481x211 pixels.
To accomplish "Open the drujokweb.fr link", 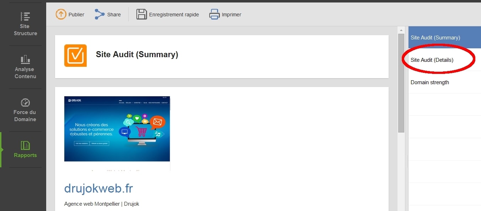I will point(98,188).
